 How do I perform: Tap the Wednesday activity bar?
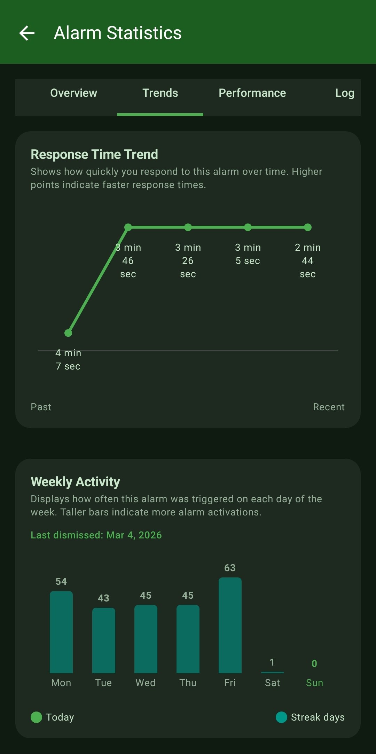point(146,639)
